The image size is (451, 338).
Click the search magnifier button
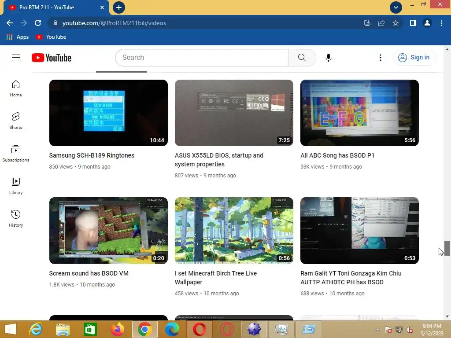tap(302, 58)
